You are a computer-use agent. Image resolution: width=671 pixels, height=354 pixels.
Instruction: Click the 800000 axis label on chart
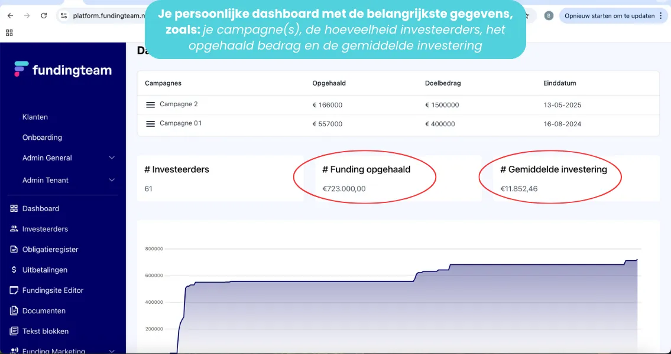pyautogui.click(x=153, y=249)
